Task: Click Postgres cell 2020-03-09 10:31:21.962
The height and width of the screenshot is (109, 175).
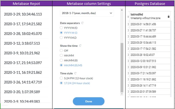Action: (150, 67)
